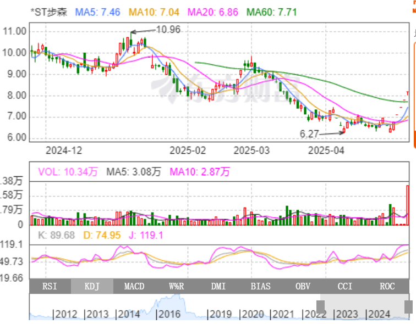This screenshot has height=324, width=416.
Task: Click the MA5: 7.46 legend value
Action: [97, 12]
